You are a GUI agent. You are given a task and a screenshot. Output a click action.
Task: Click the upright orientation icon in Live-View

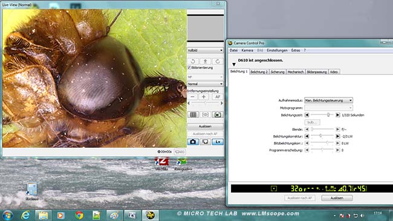pos(206,61)
